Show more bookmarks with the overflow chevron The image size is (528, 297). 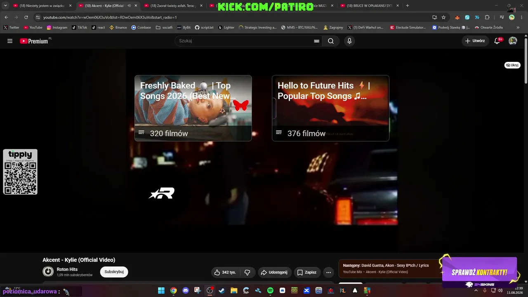click(518, 28)
